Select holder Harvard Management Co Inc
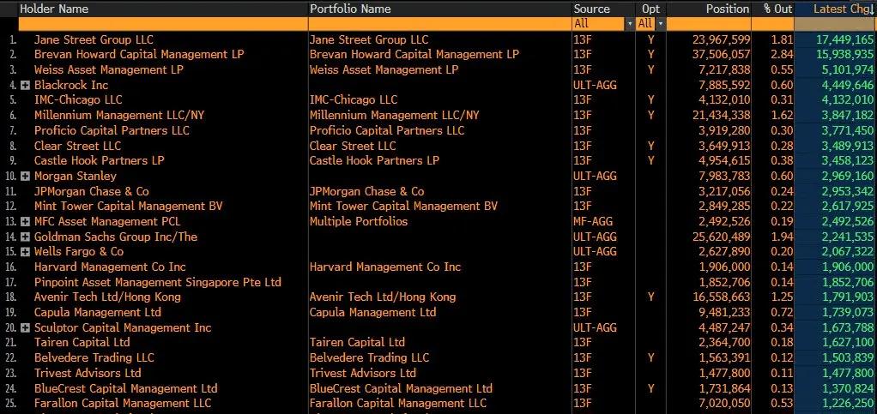 [x=110, y=267]
